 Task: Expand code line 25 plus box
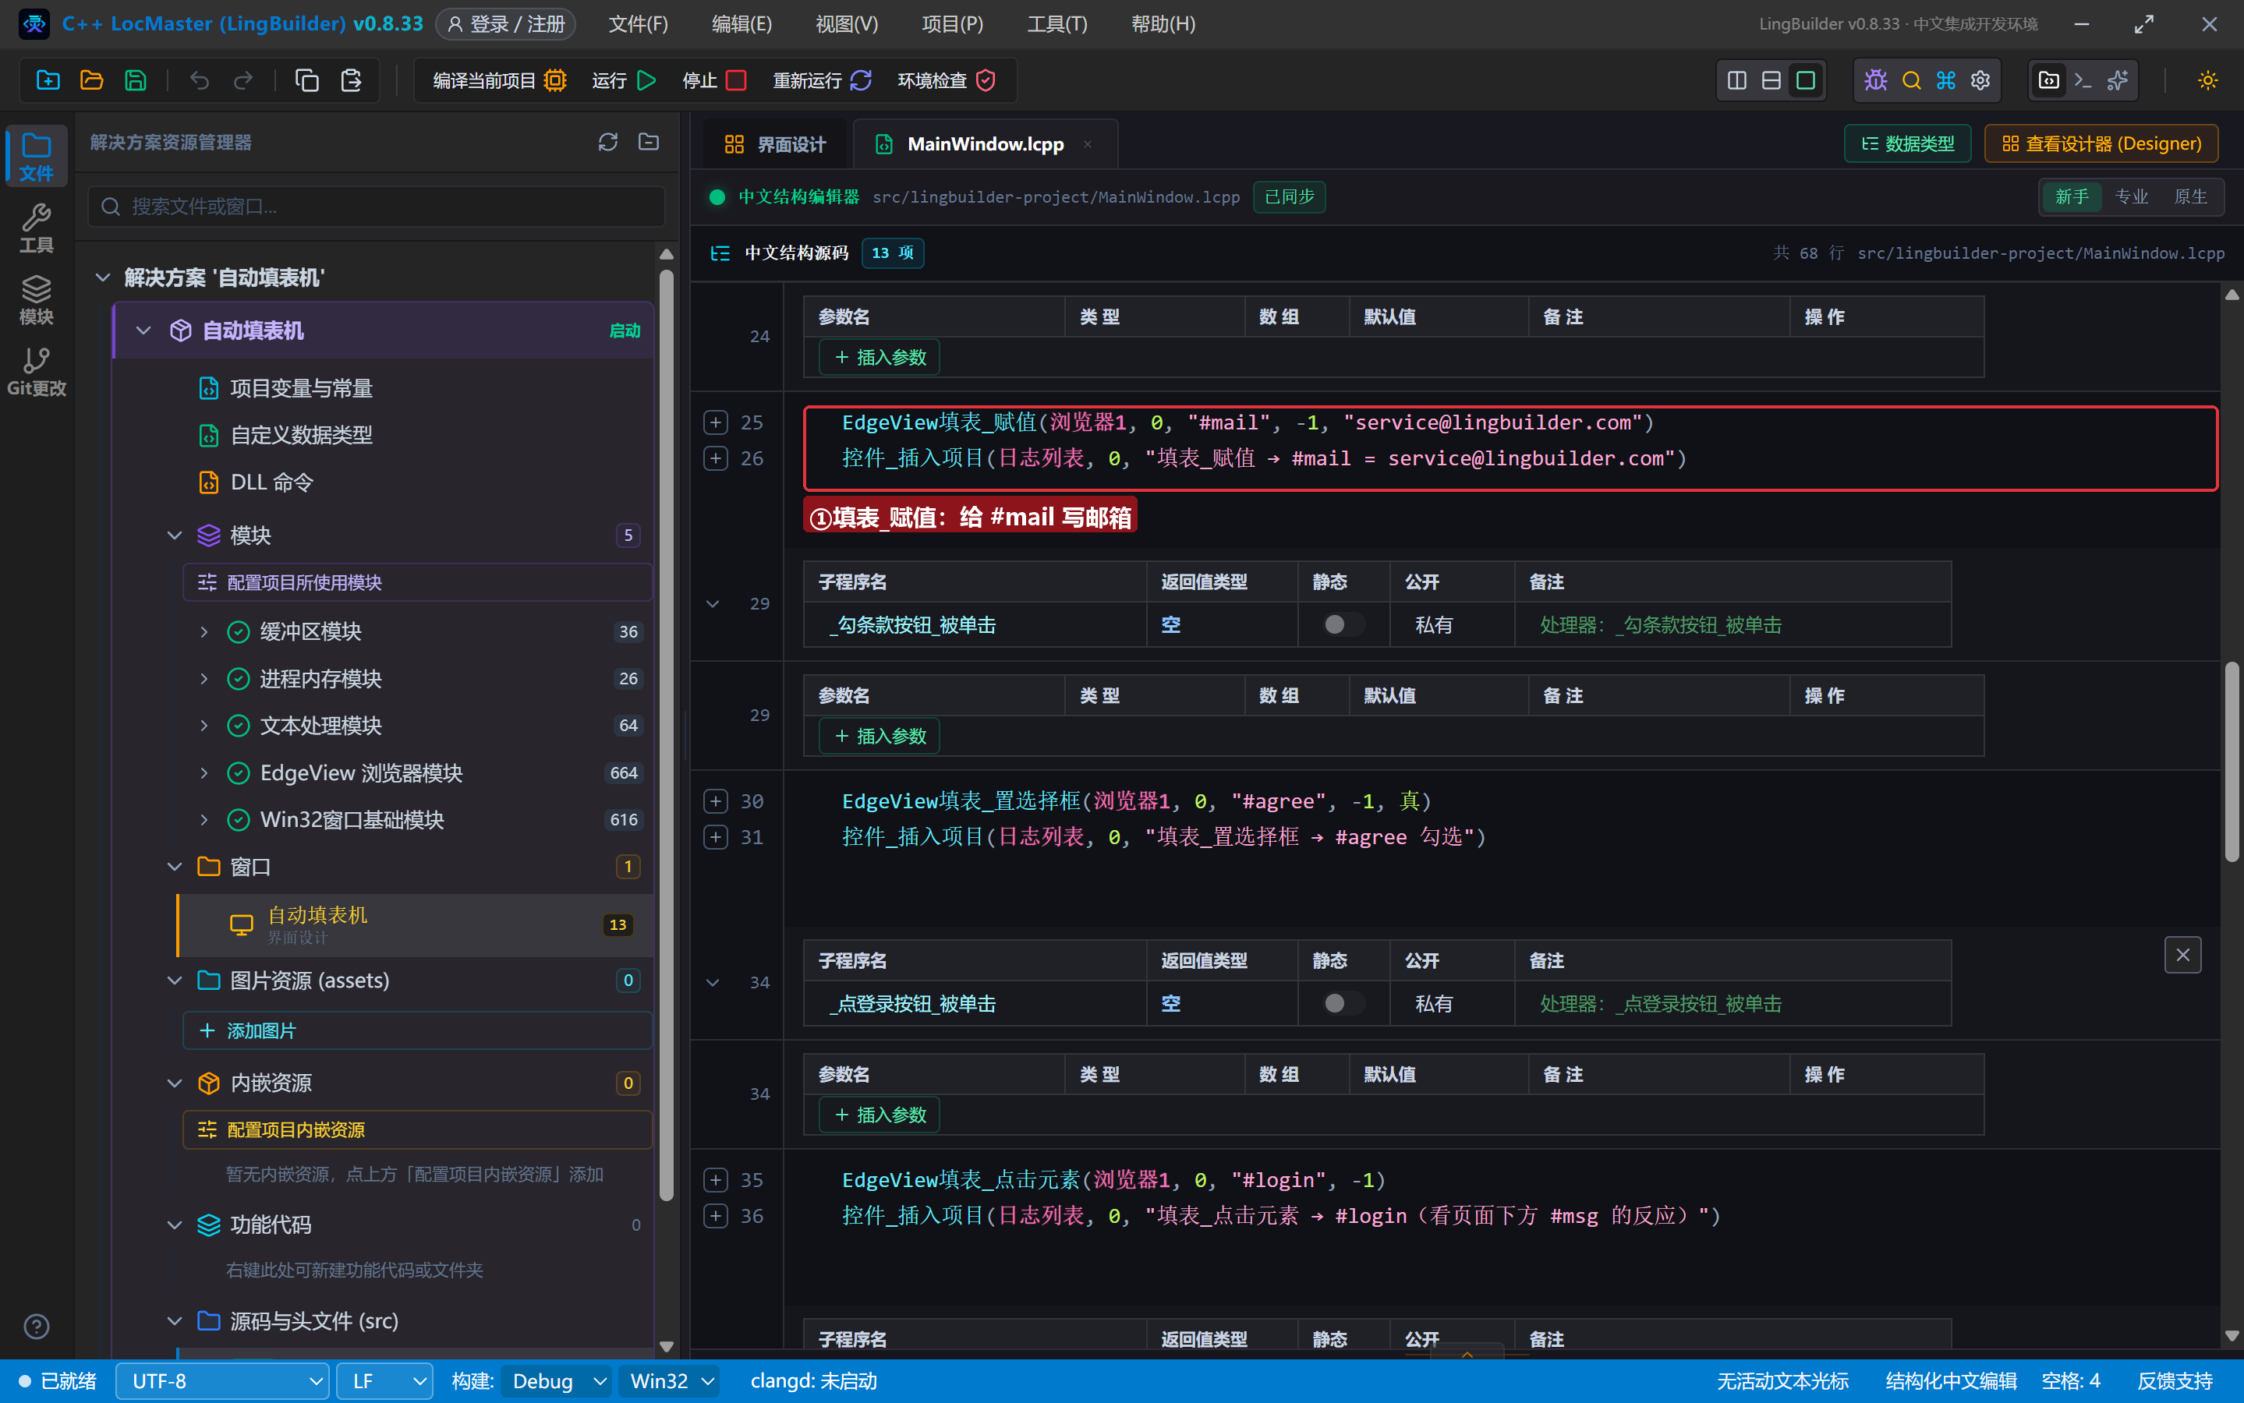pos(716,422)
